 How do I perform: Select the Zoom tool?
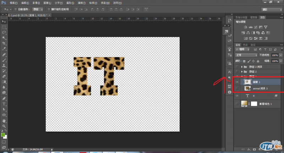click(4, 126)
